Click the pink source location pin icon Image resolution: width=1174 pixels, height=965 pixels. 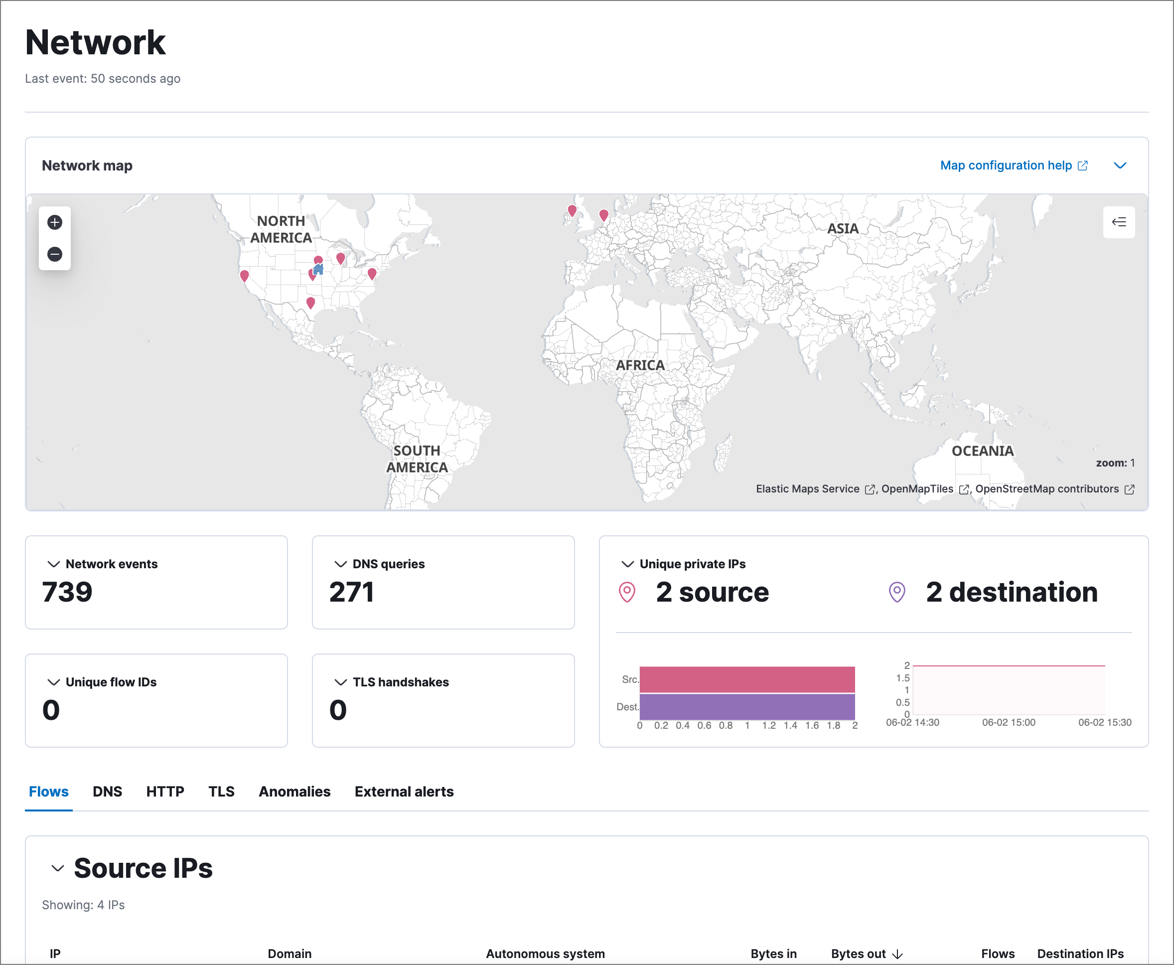tap(627, 592)
